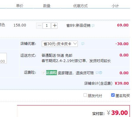The image size is (132, 117).
Task: Click the 省89:新品促销 promotion text
Action: point(78,26)
